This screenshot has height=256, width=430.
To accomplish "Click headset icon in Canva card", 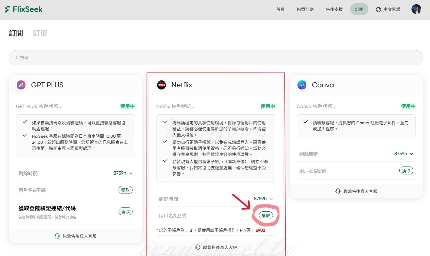I will (338, 191).
